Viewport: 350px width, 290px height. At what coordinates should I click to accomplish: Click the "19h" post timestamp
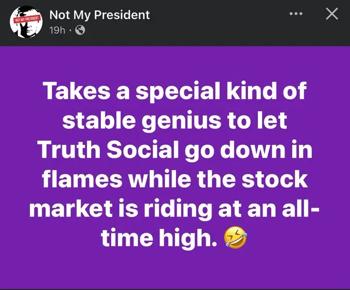coord(57,30)
